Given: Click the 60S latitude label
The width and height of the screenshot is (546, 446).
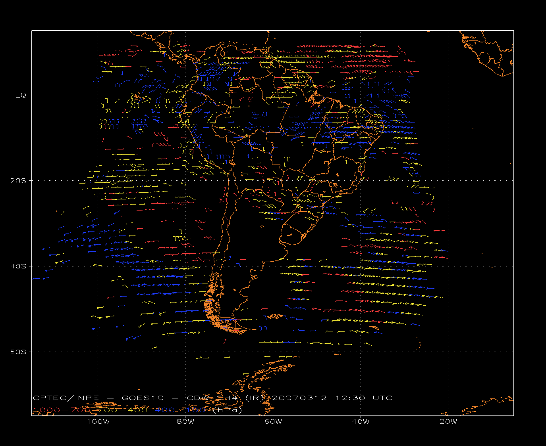Looking at the screenshot, I should click(x=18, y=352).
